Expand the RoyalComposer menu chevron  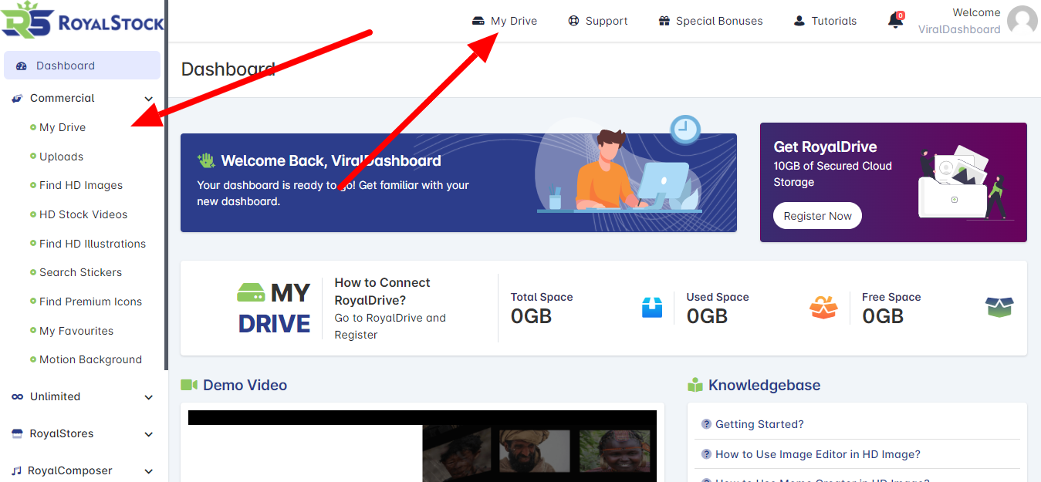(149, 471)
